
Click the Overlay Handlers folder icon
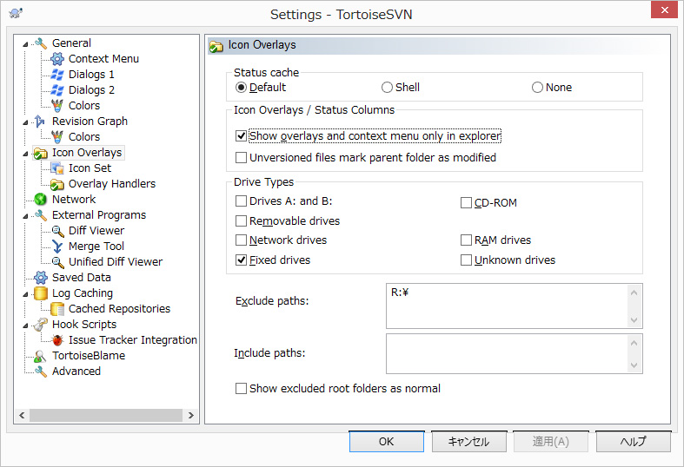point(57,184)
